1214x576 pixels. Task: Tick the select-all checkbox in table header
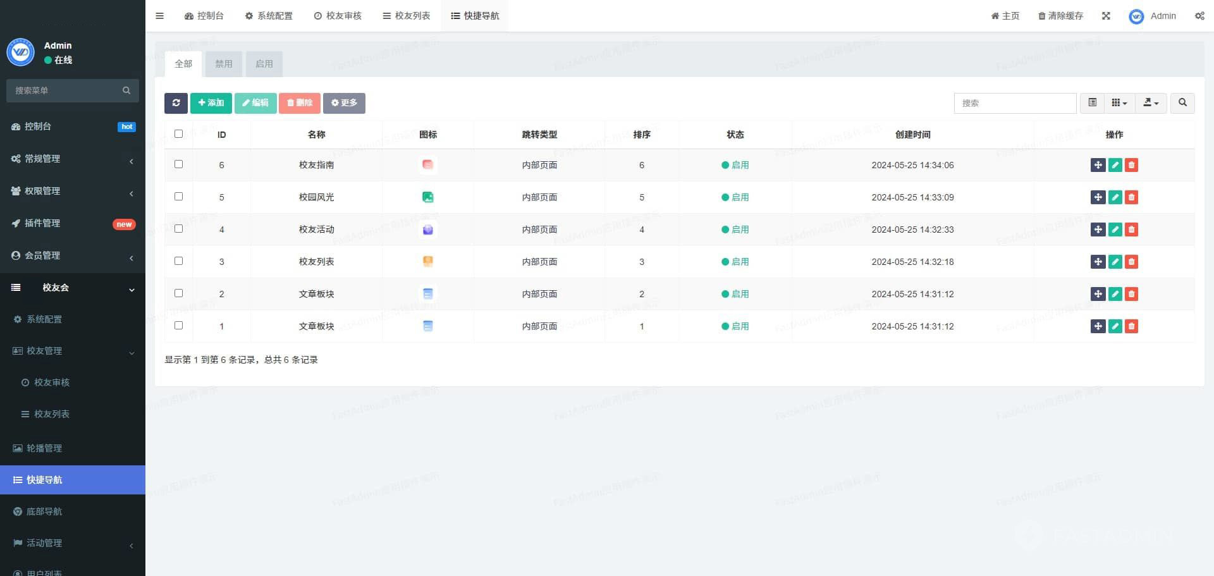tap(178, 133)
